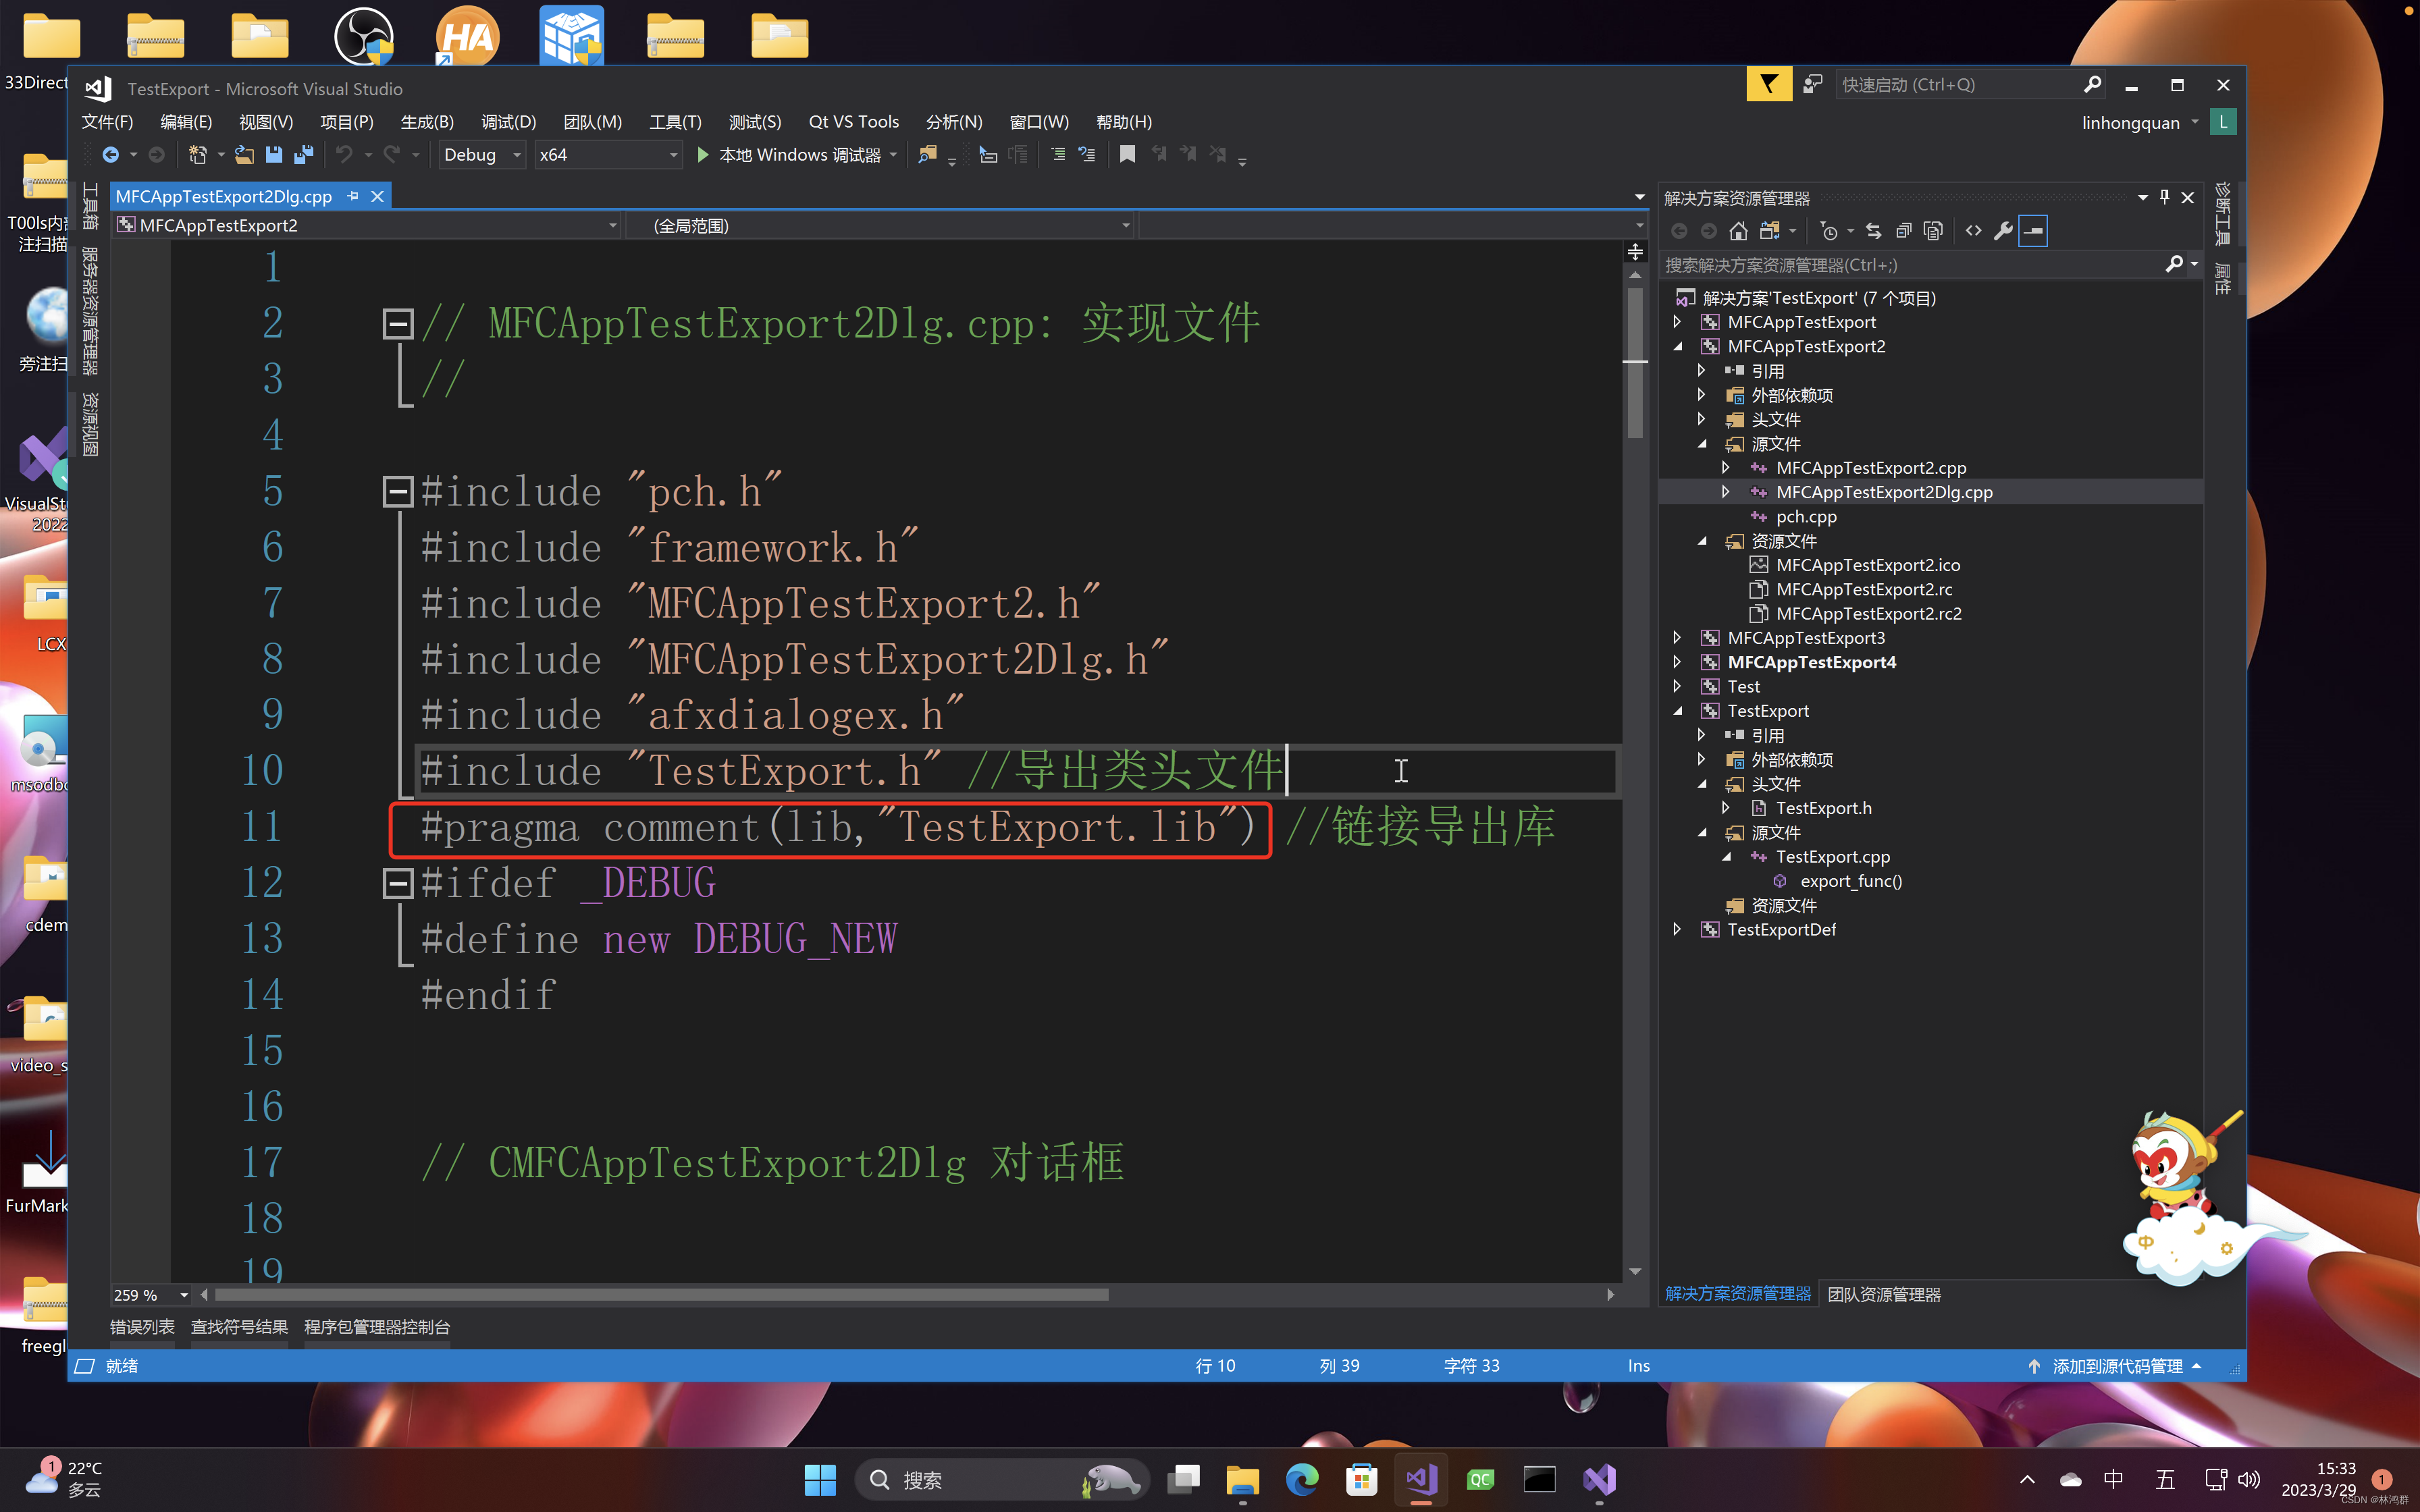The height and width of the screenshot is (1512, 2420).
Task: Toggle the IME Chinese input mode indicator
Action: point(2113,1479)
